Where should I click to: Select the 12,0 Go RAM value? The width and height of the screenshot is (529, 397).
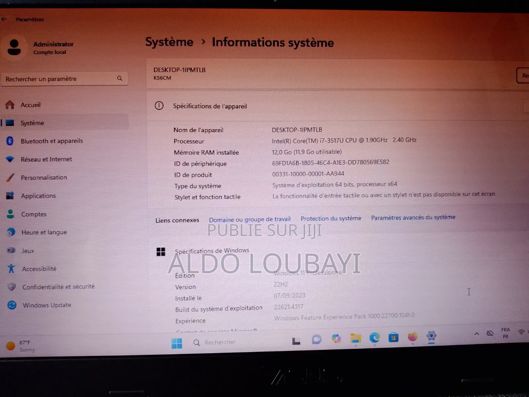(x=307, y=152)
